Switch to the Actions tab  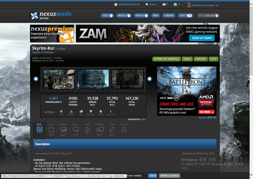[x=124, y=128]
